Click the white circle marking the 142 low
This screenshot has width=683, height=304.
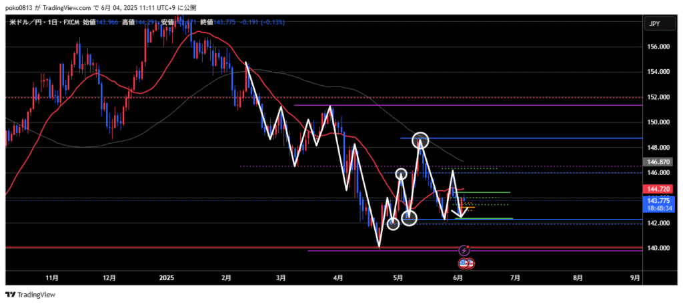(410, 218)
